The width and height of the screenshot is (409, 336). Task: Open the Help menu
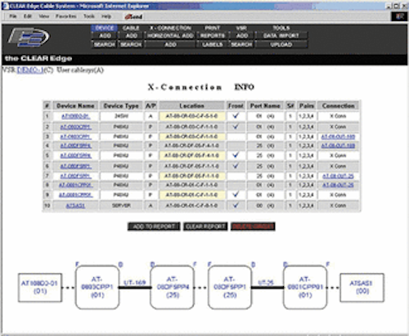[x=106, y=16]
